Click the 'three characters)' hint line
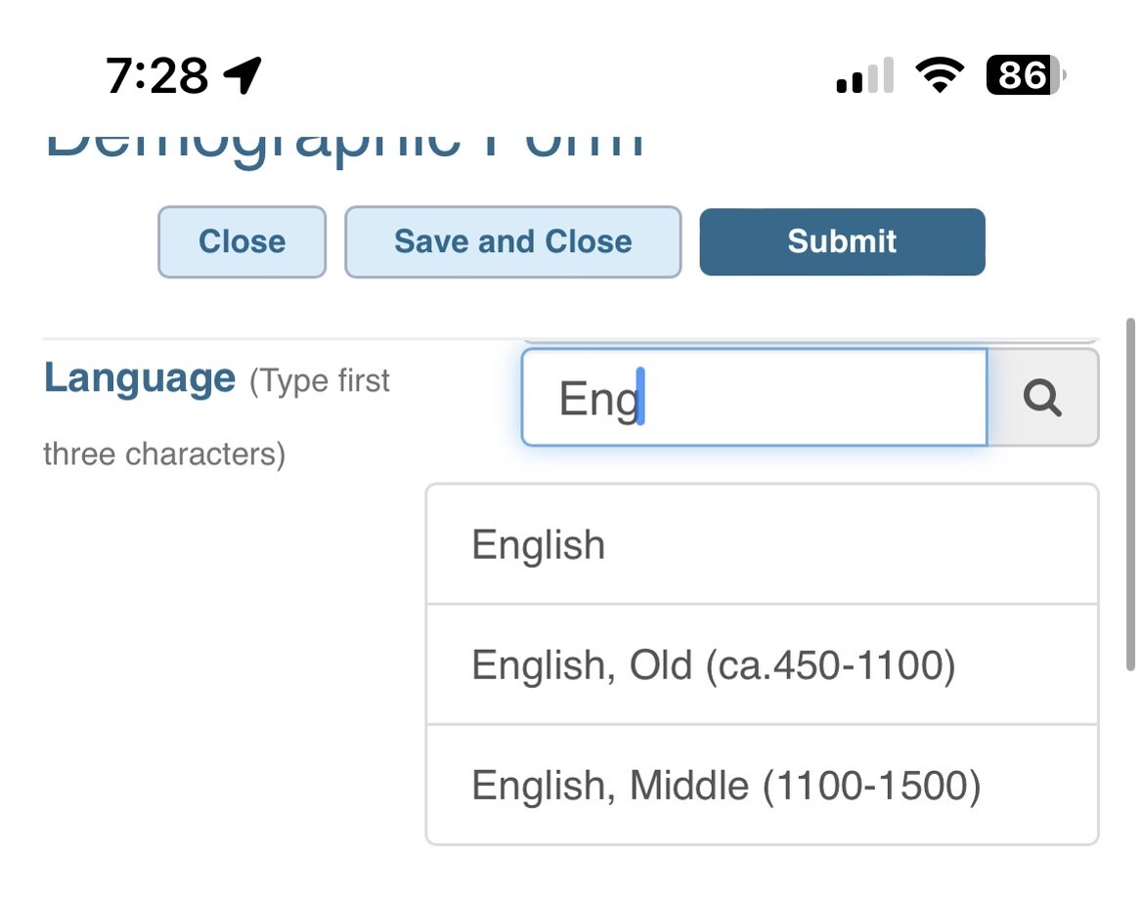The width and height of the screenshot is (1144, 898). 164,454
